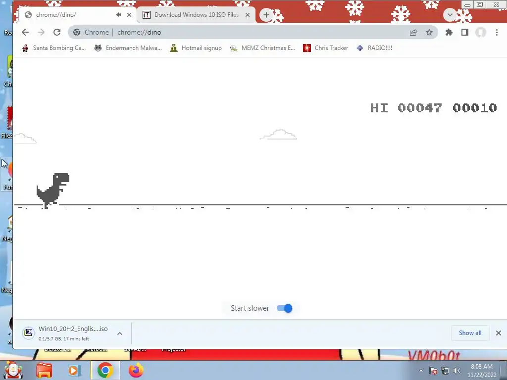Open the side panel icon
The image size is (507, 380).
[464, 32]
